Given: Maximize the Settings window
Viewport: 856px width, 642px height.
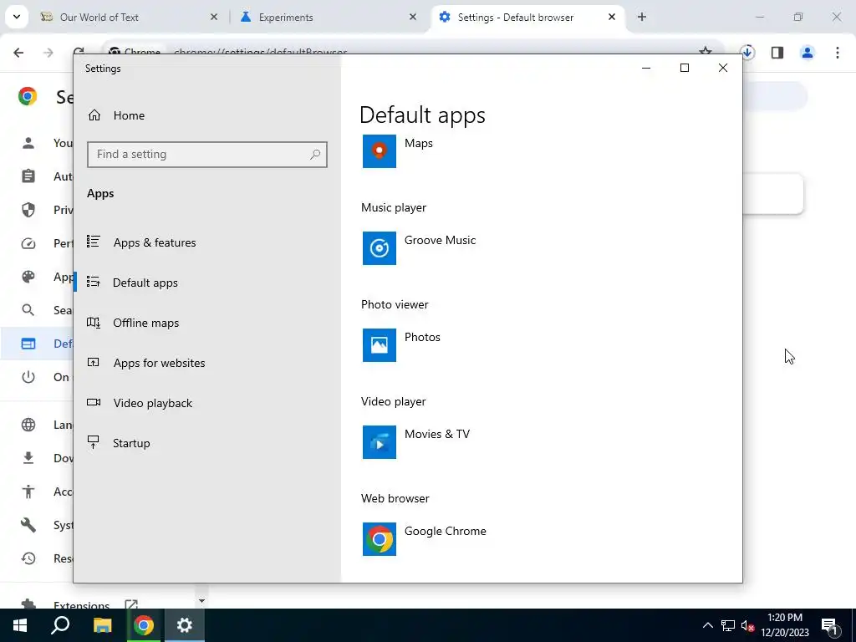Looking at the screenshot, I should point(685,68).
